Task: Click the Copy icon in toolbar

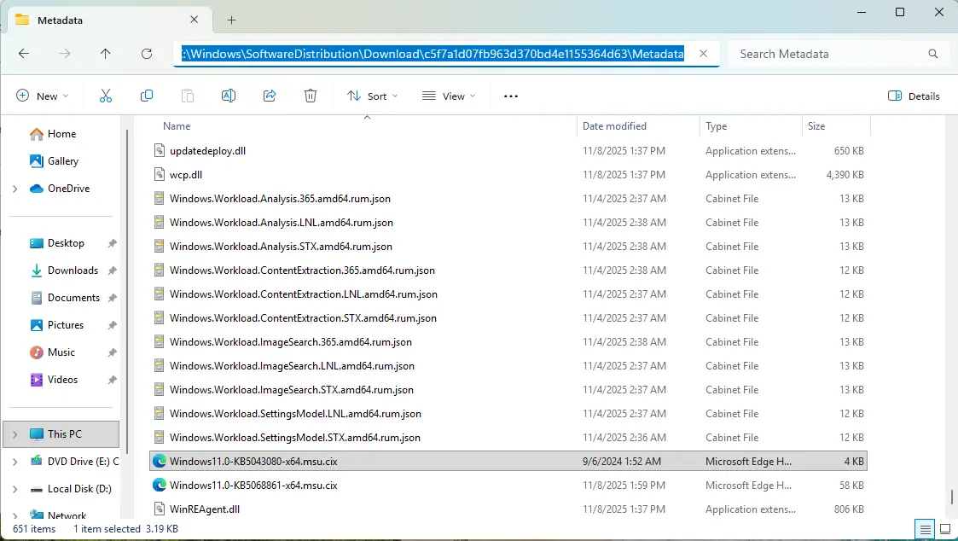Action: [x=147, y=96]
